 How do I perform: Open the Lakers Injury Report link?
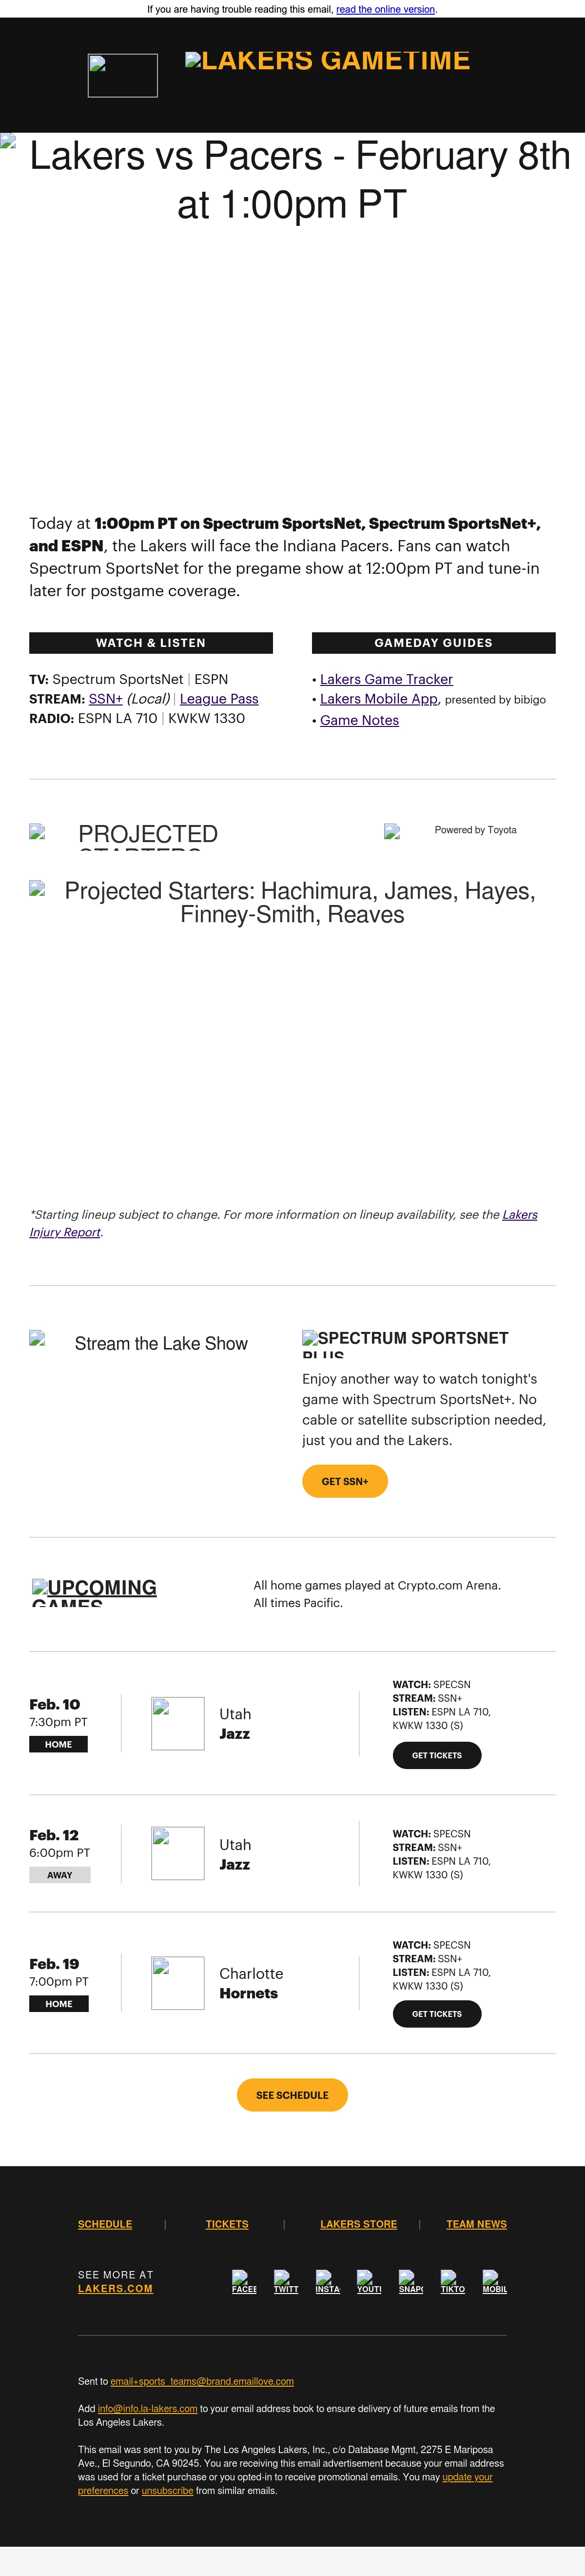click(283, 1223)
